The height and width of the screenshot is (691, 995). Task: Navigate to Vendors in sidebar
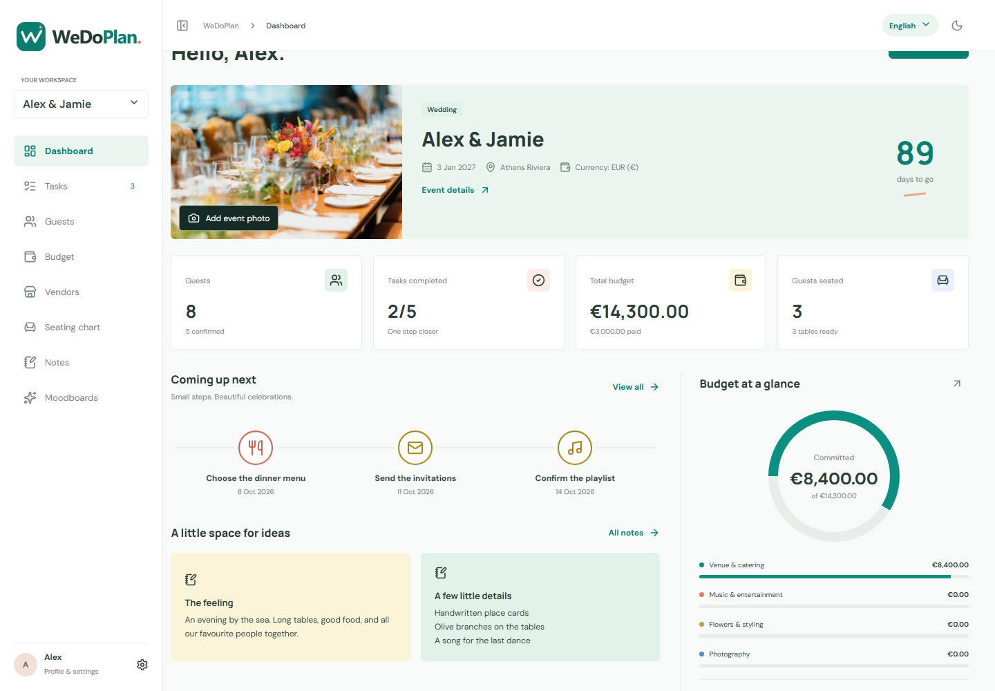tap(81, 292)
